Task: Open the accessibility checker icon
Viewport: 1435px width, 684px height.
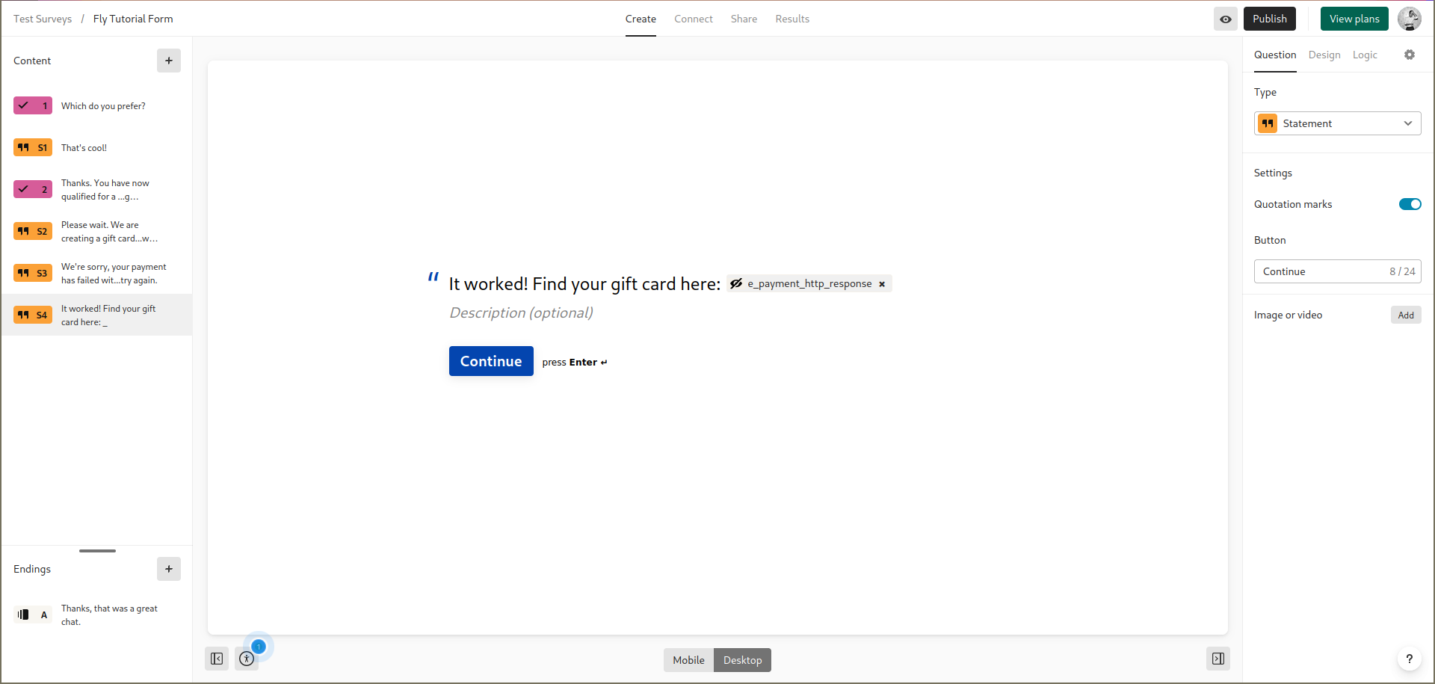Action: [247, 659]
